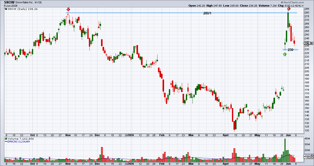Click the 120 price axis label
314x166 pixels.
(x=307, y=130)
